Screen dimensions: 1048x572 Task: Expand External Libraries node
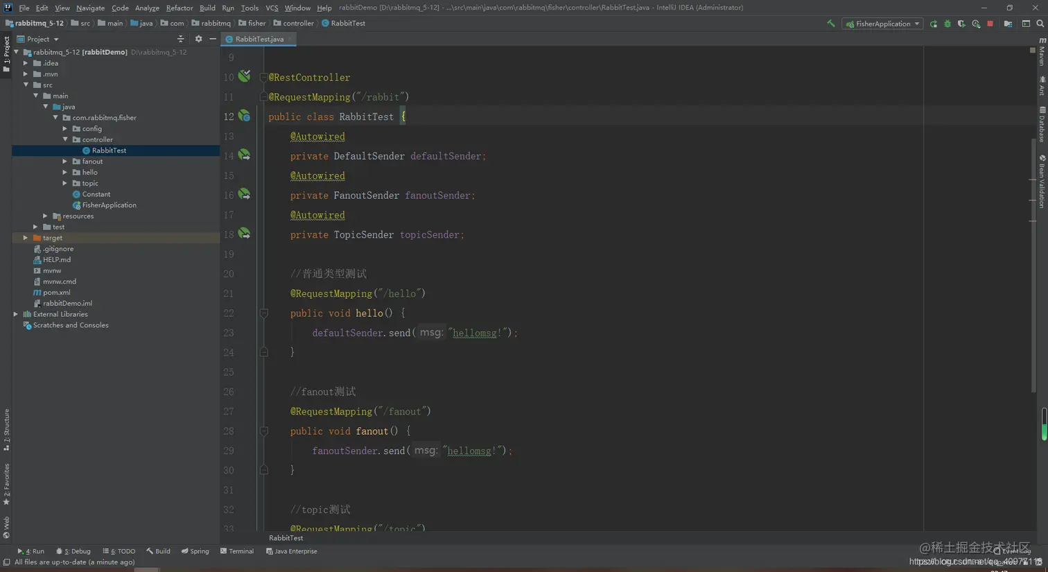pos(17,314)
